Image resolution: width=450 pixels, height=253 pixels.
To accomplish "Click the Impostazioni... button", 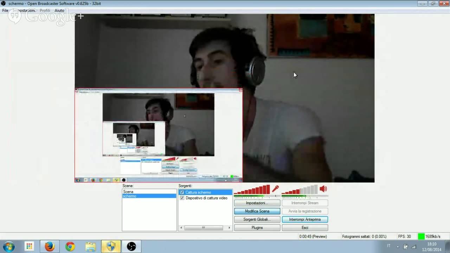I will coord(257,203).
